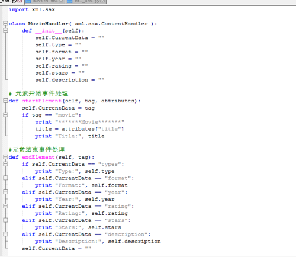Click the 'elif self.CurrentData == "format":' line
The width and height of the screenshot is (296, 257).
78,178
